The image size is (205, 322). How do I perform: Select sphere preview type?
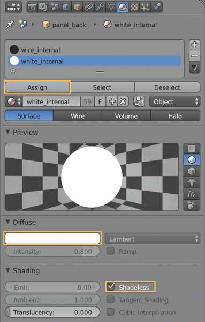(192, 159)
